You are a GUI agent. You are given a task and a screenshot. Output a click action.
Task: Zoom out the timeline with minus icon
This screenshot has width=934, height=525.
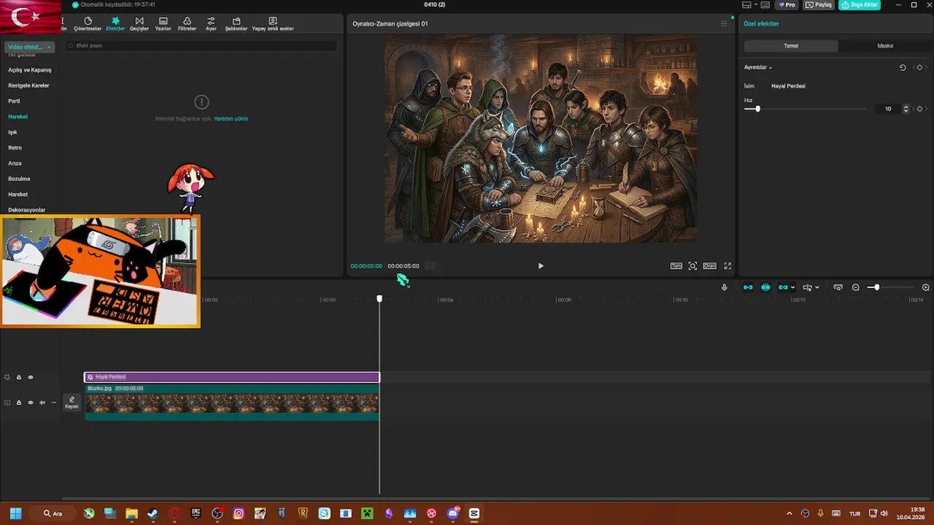point(856,287)
